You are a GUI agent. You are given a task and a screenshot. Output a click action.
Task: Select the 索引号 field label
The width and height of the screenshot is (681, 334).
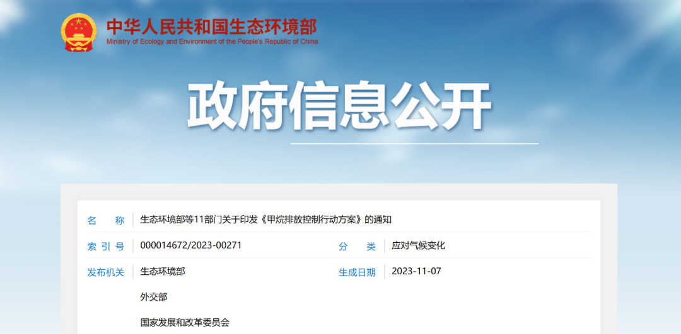[106, 247]
